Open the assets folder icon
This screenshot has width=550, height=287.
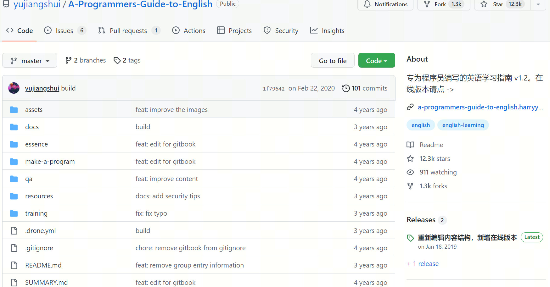[x=14, y=110]
